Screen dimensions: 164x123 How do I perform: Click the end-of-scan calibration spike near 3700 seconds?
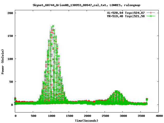(147, 99)
